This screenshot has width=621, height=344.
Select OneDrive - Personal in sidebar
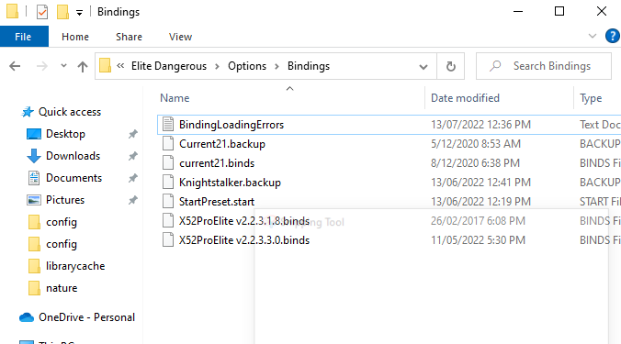(x=86, y=317)
